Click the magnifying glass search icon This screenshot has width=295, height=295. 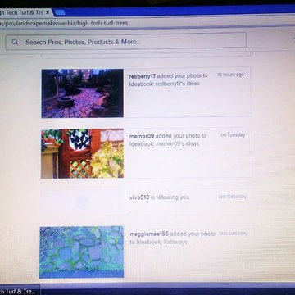(x=15, y=42)
